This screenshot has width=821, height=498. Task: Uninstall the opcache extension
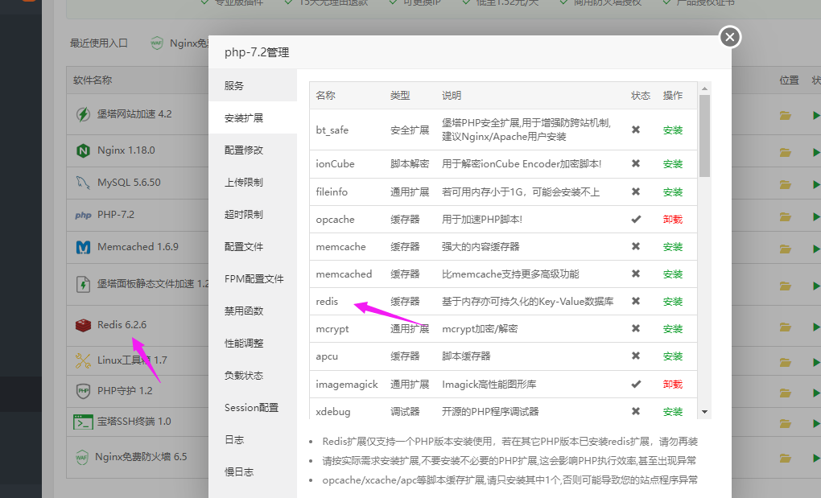pyautogui.click(x=672, y=219)
